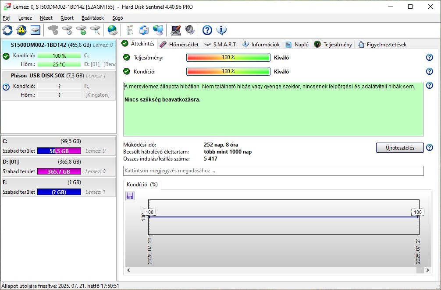Click the chart scrollbar right arrow
The image size is (441, 290).
428,270
